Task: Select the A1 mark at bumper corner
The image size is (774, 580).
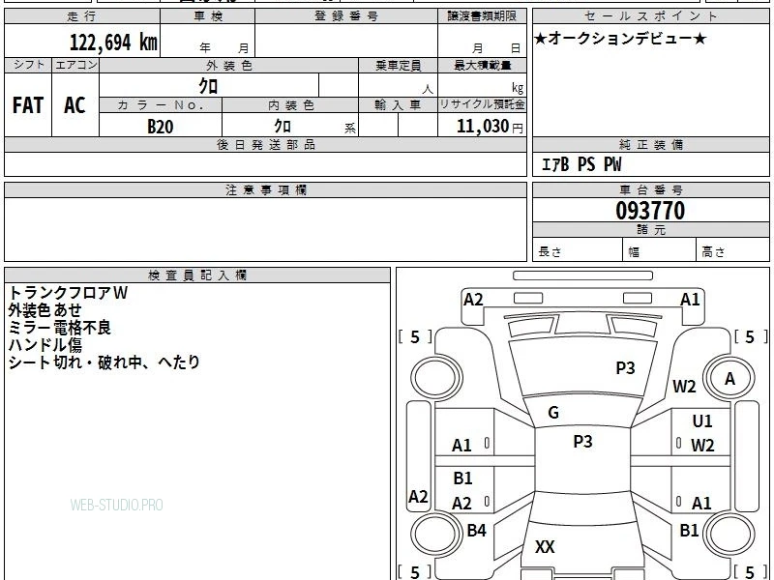Action: pyautogui.click(x=690, y=300)
